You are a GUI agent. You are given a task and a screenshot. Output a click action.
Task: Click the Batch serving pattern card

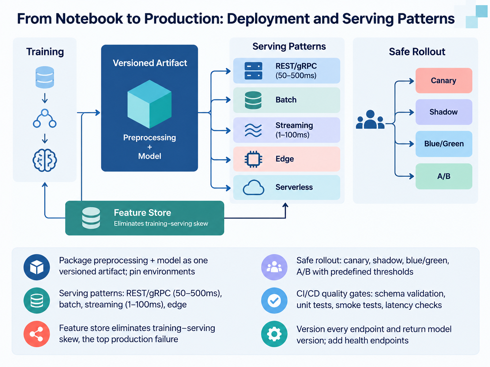click(287, 100)
